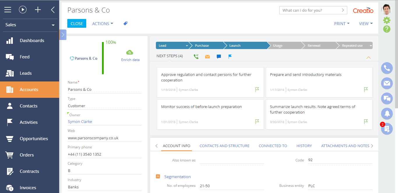Click the tag icon
This screenshot has width=398, height=193.
pos(126,23)
